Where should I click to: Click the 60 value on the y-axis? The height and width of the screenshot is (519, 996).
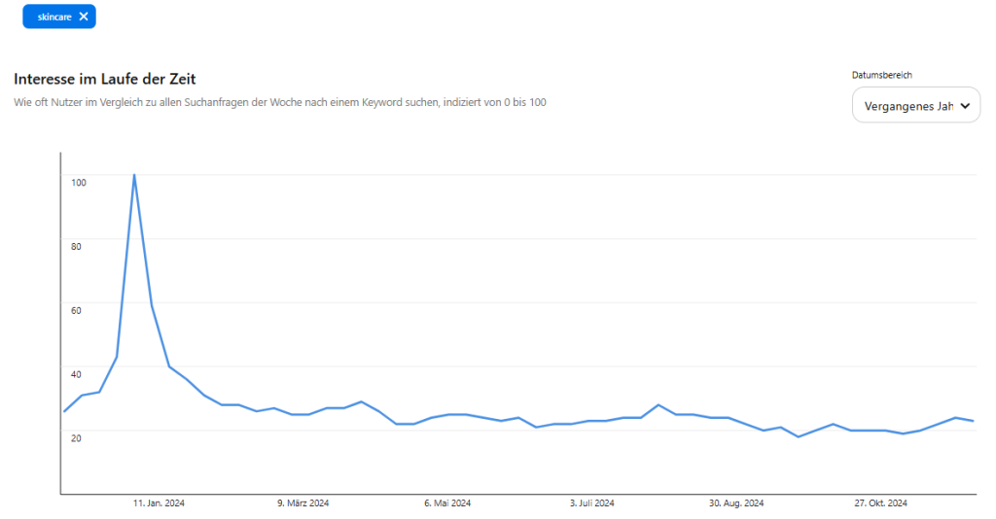click(76, 310)
